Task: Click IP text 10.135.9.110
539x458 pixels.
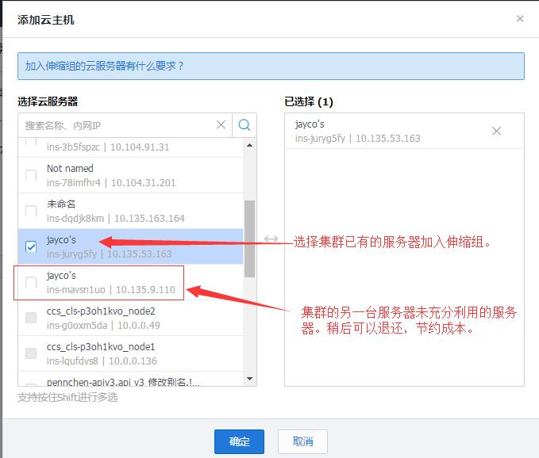Action: (x=145, y=290)
